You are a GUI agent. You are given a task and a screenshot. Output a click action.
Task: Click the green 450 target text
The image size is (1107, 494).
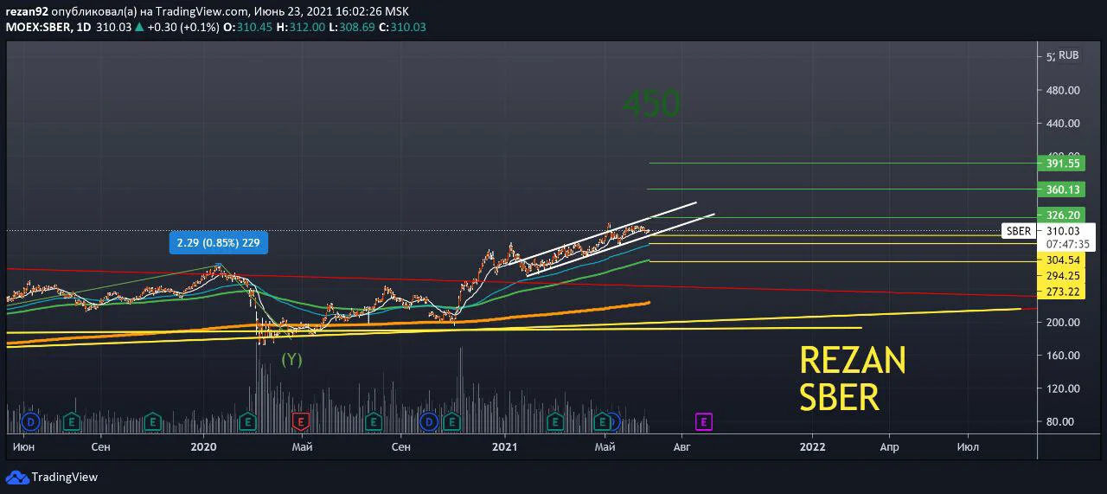[x=652, y=104]
